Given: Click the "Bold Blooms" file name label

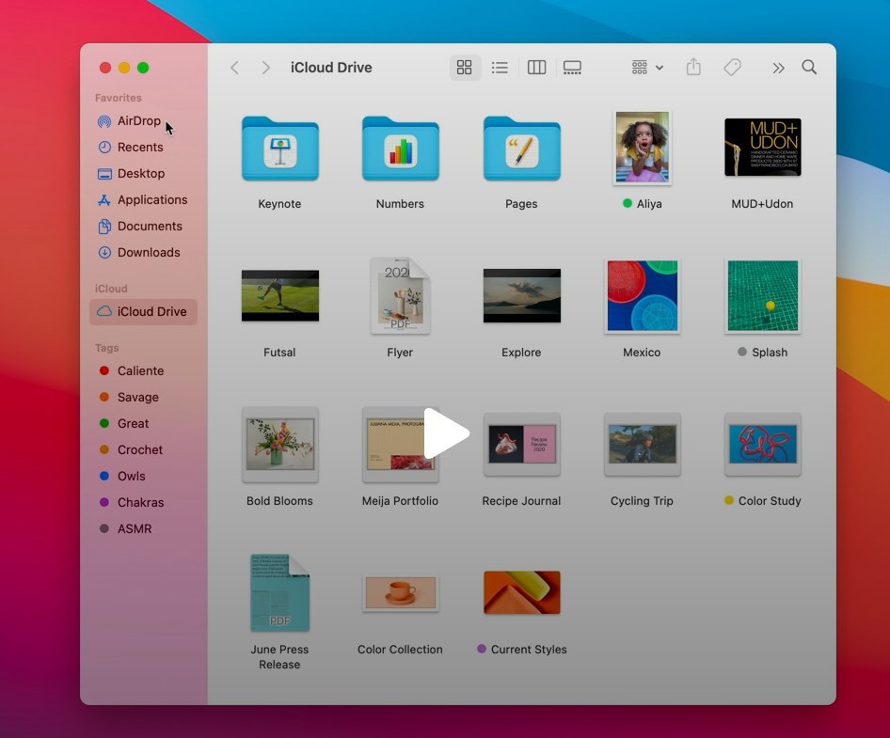Looking at the screenshot, I should [279, 501].
